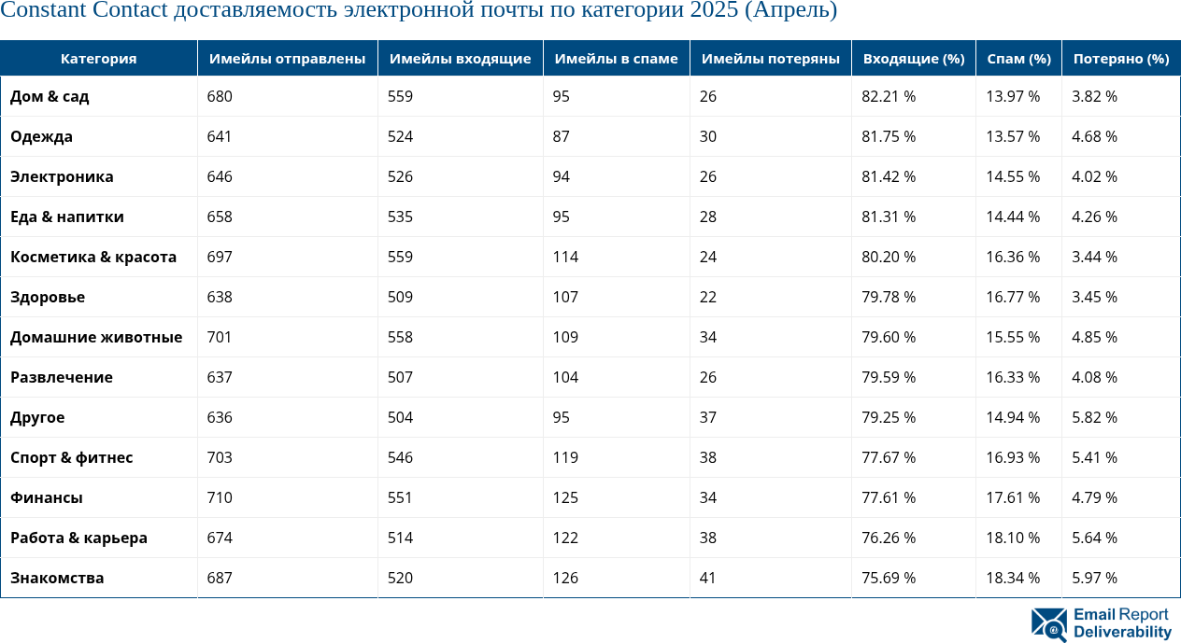The width and height of the screenshot is (1181, 643).
Task: Click the inbox value 526 for Электроника
Action: 400,176
